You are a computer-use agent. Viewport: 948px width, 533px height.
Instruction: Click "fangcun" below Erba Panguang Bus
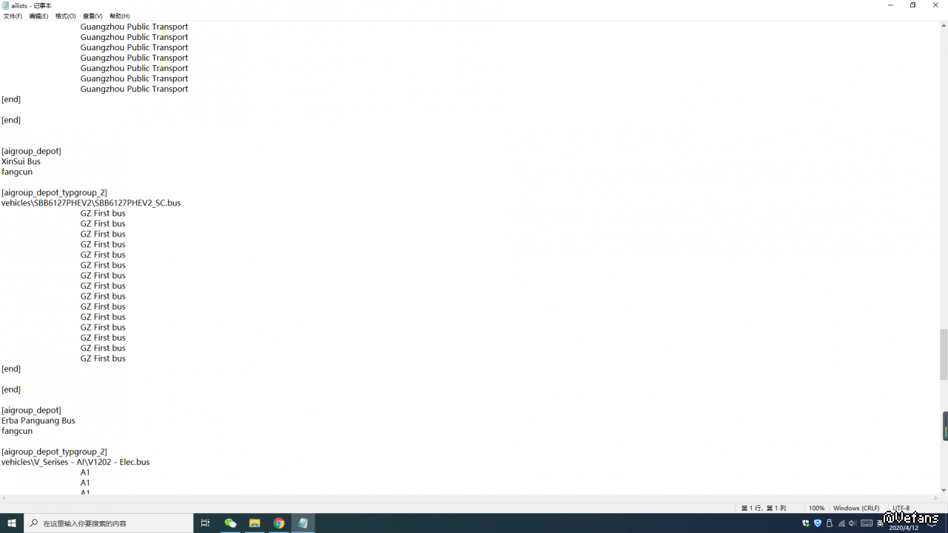pyautogui.click(x=17, y=431)
